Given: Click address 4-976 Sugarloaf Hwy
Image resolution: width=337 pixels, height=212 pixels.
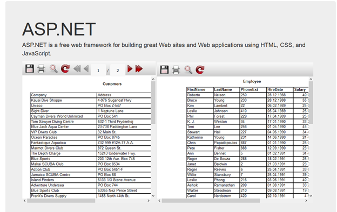Looking at the screenshot, I should [124, 100].
